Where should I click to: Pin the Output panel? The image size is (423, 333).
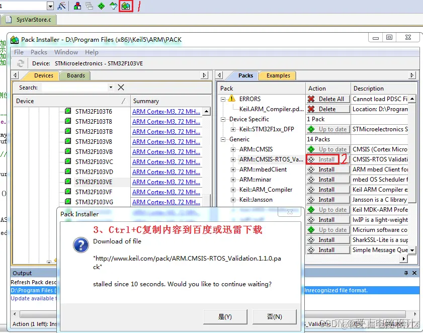[406, 273]
